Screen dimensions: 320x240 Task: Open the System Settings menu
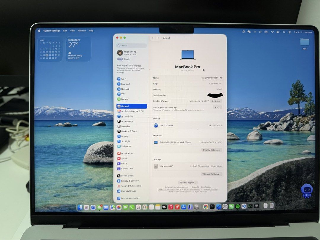[52, 31]
